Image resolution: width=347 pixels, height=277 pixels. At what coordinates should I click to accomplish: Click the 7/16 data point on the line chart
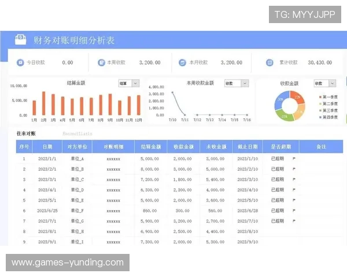[247, 115]
